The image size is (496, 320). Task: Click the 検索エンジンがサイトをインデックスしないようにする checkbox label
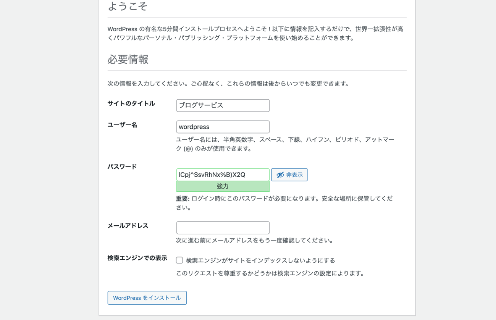(x=260, y=260)
